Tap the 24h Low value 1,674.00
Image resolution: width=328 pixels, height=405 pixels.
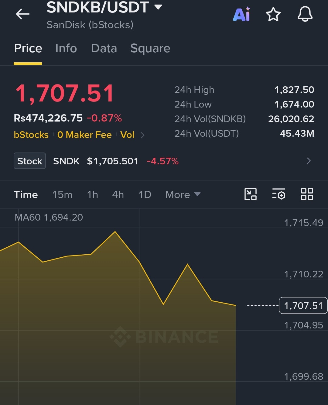tap(294, 104)
